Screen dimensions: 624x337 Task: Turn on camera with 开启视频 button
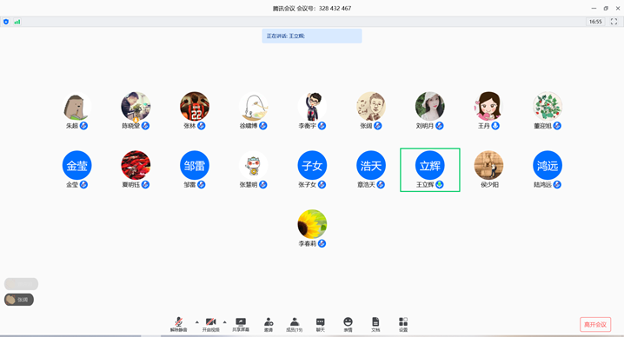click(x=210, y=324)
